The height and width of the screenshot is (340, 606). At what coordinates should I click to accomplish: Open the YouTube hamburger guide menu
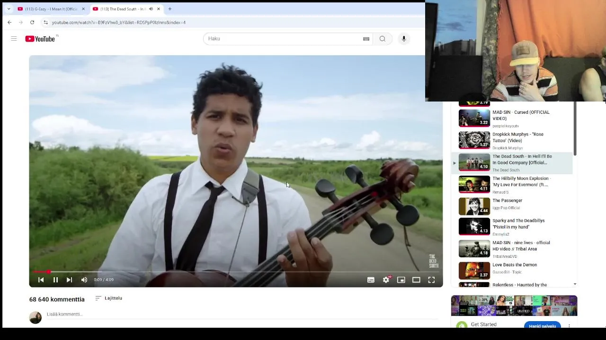[14, 39]
